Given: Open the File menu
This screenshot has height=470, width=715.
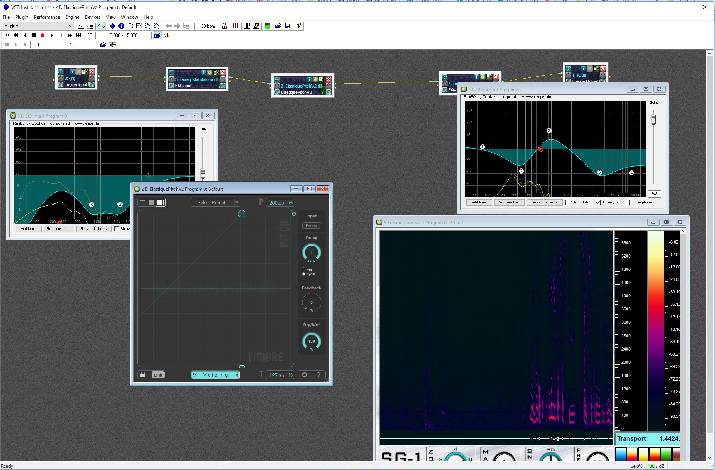Looking at the screenshot, I should [6, 17].
